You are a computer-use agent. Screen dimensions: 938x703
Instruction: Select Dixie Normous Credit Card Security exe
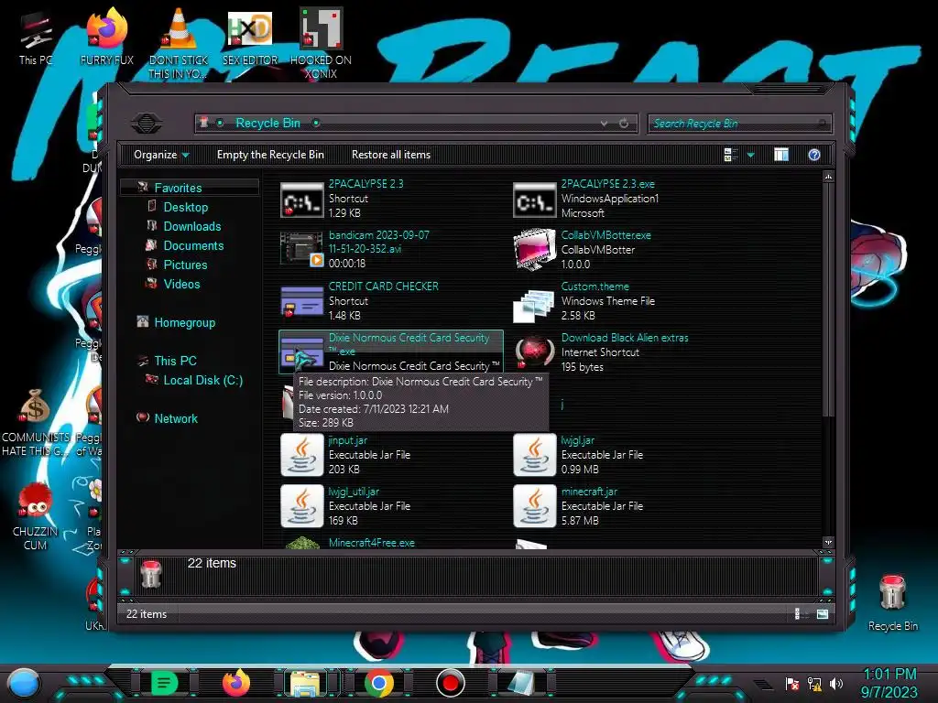[390, 351]
